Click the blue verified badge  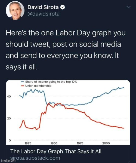click(x=63, y=7)
